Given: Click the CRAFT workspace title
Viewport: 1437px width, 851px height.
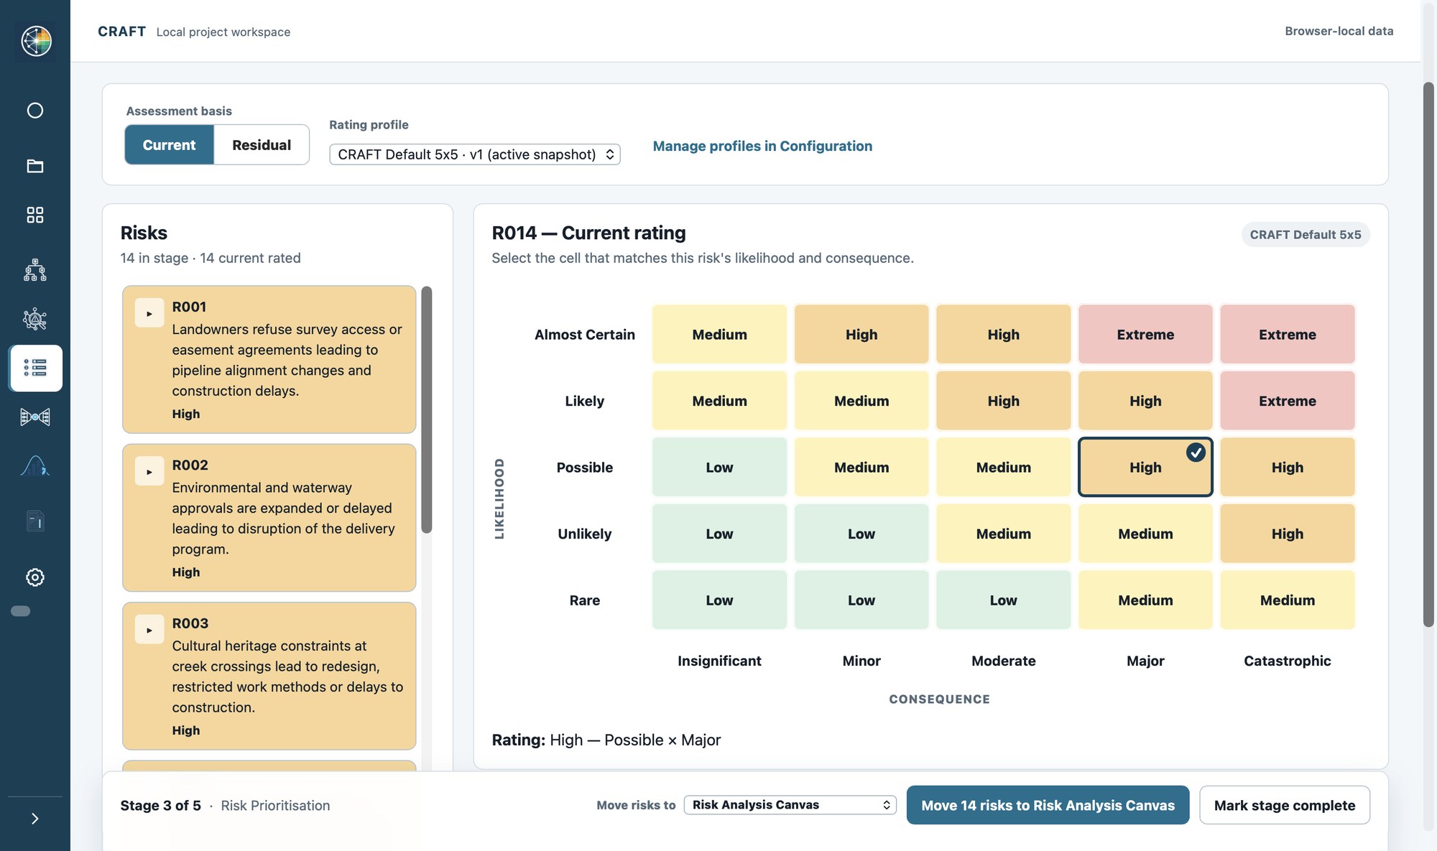Looking at the screenshot, I should coord(122,32).
